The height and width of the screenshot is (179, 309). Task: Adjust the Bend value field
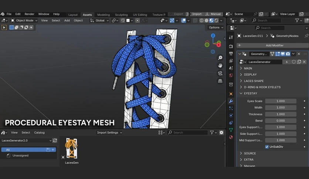(281, 121)
